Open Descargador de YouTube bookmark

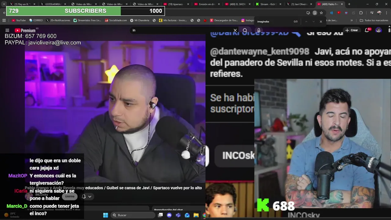(224, 20)
